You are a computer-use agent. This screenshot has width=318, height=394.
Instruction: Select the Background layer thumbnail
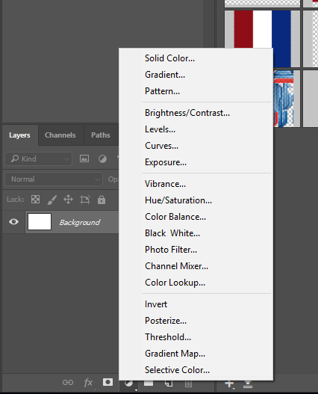click(x=40, y=221)
